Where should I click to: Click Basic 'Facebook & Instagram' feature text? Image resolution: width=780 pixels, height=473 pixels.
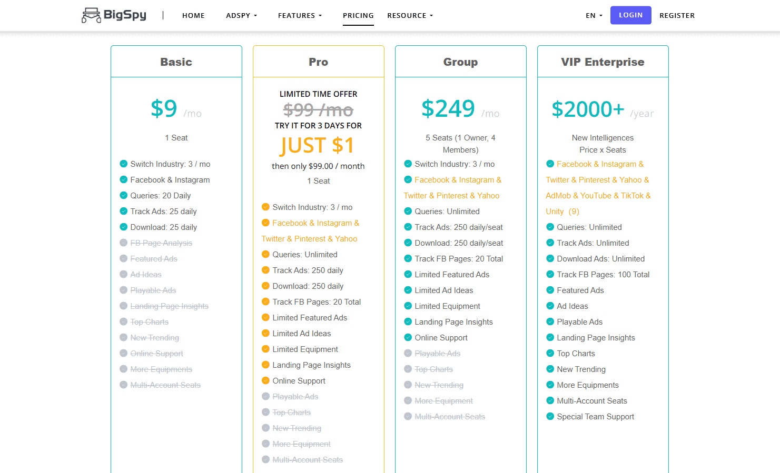(x=170, y=180)
